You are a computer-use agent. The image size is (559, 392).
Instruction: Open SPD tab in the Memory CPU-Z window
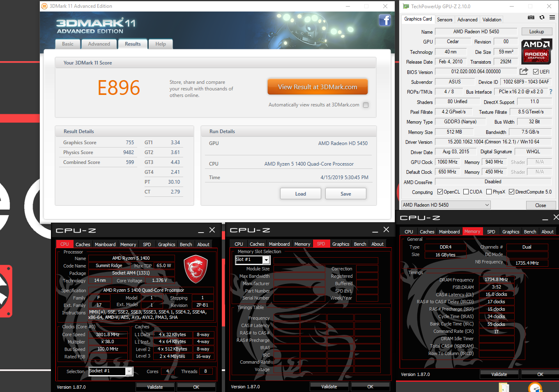491,232
